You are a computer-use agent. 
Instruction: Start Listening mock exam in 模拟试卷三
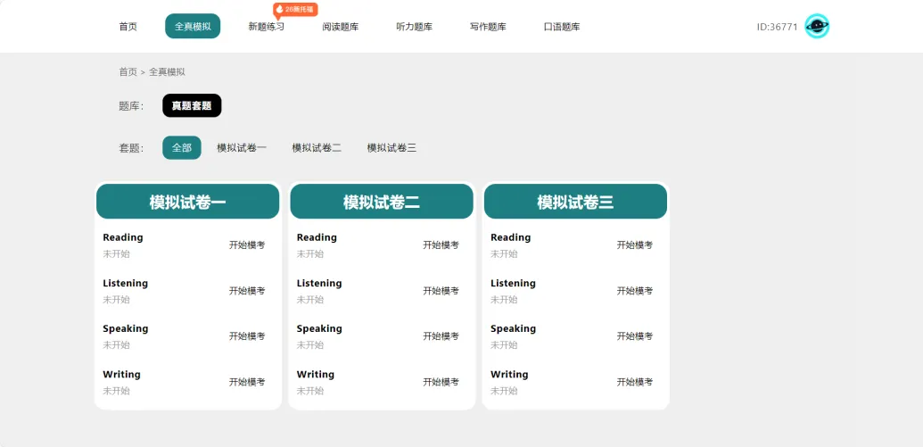point(635,290)
